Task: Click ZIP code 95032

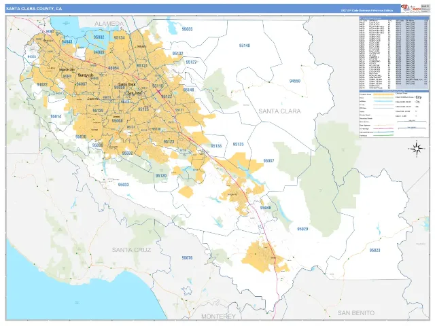Action: tap(127, 153)
